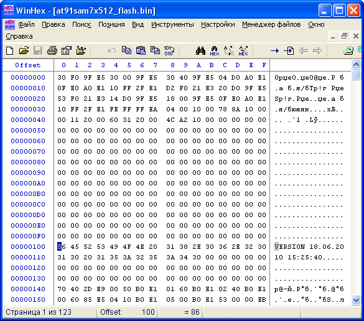
Task: Click the 101/010 Modify Data icon
Action: tap(169, 50)
